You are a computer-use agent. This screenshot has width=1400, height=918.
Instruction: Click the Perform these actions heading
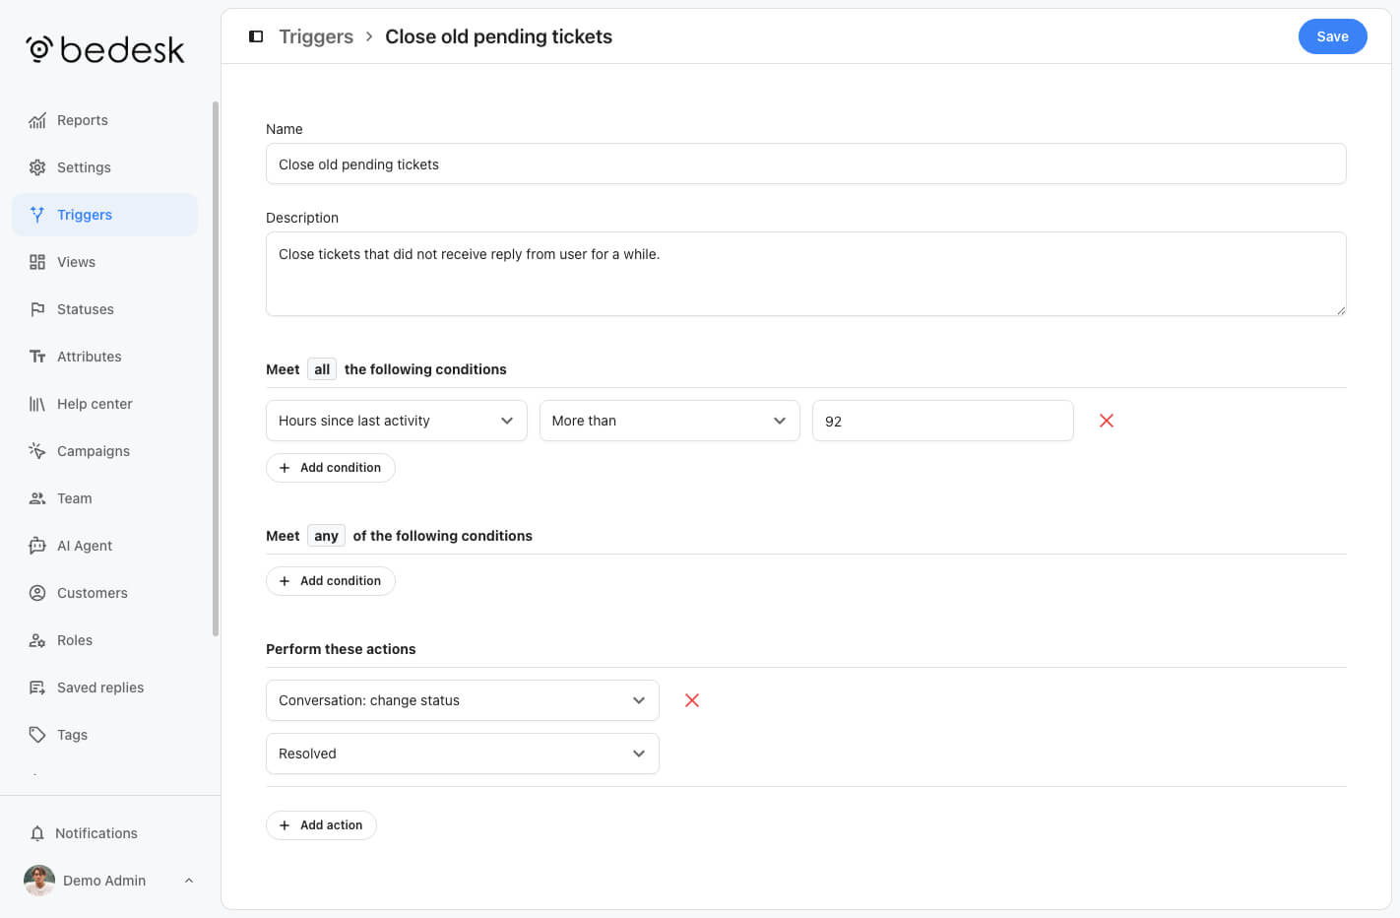[341, 649]
